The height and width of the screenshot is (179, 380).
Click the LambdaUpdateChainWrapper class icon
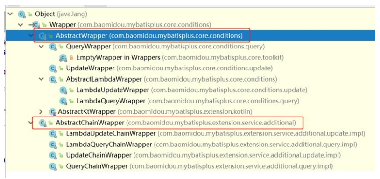53,133
